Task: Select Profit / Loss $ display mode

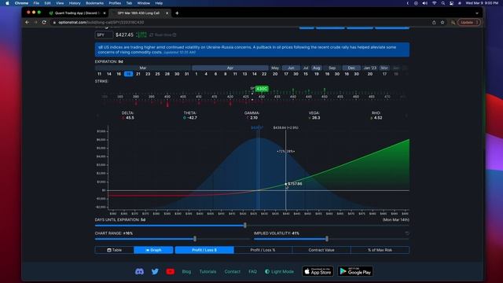Action: 204,250
